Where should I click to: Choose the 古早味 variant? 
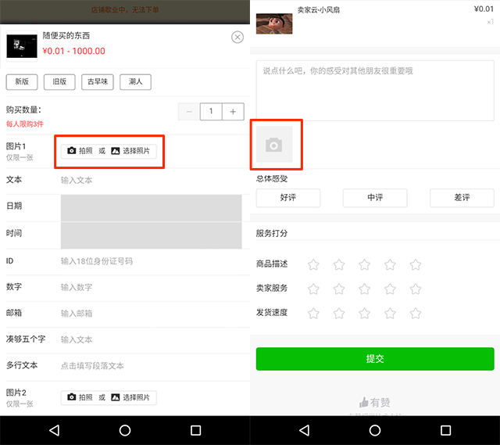[x=98, y=82]
